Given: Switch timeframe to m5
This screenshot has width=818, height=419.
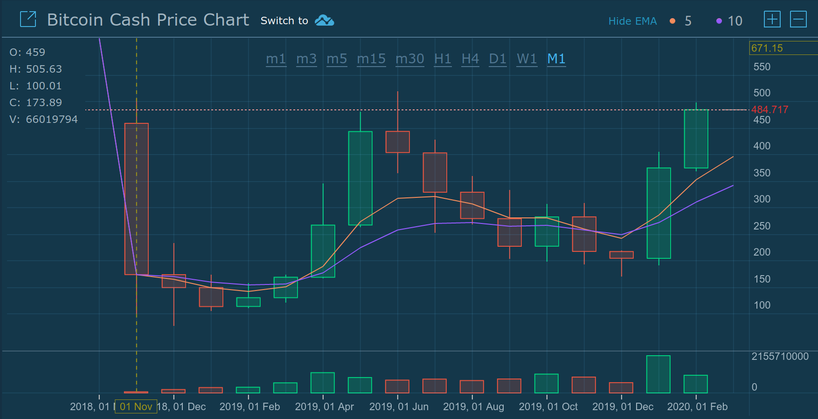Looking at the screenshot, I should [337, 59].
